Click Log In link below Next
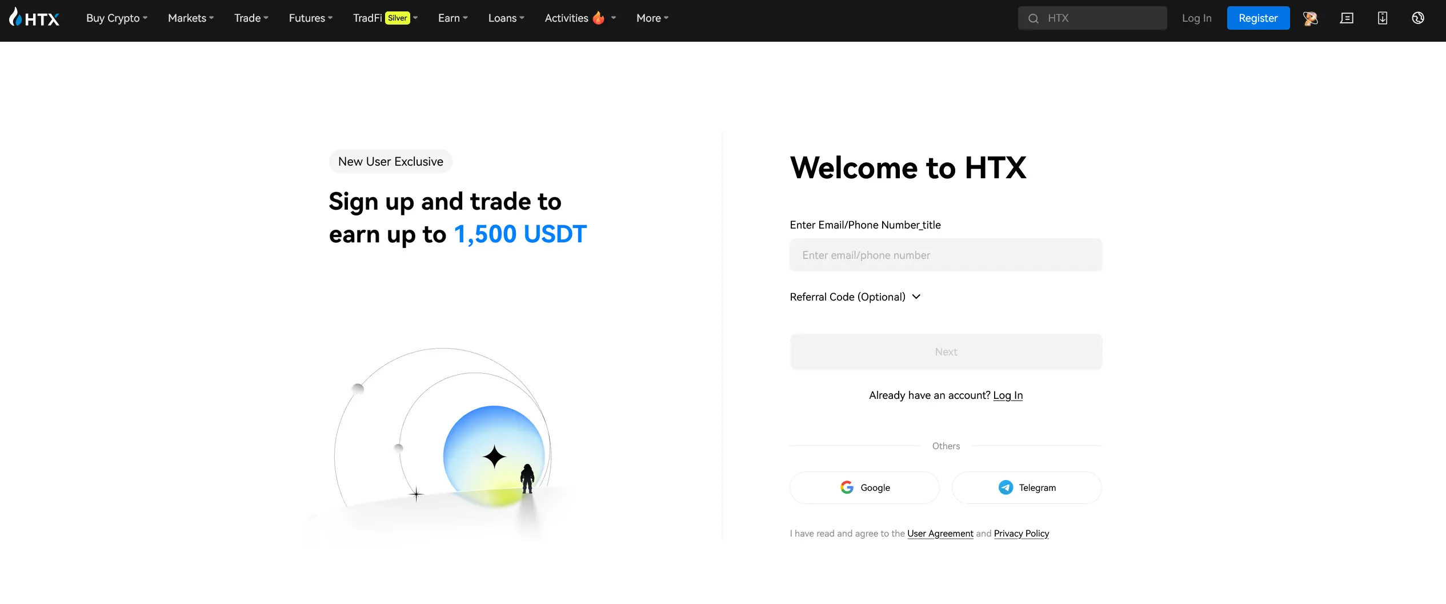 coord(1008,395)
